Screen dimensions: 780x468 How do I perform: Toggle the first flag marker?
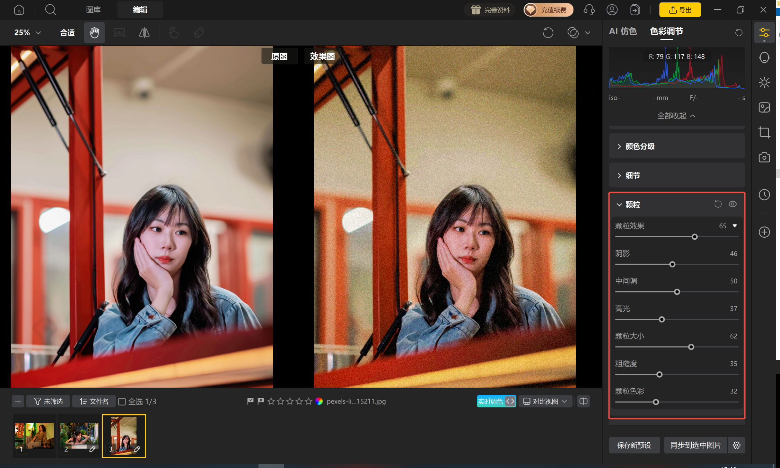pos(250,401)
